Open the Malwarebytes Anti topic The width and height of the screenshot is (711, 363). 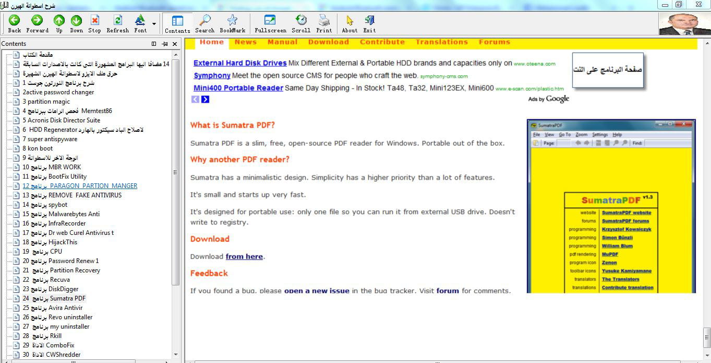[x=61, y=214]
